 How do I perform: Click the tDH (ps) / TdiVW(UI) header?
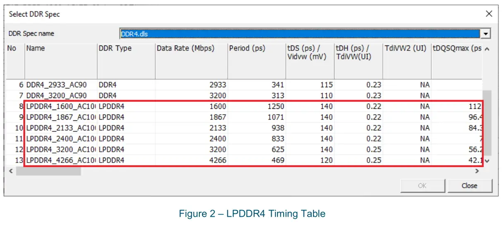coord(358,60)
